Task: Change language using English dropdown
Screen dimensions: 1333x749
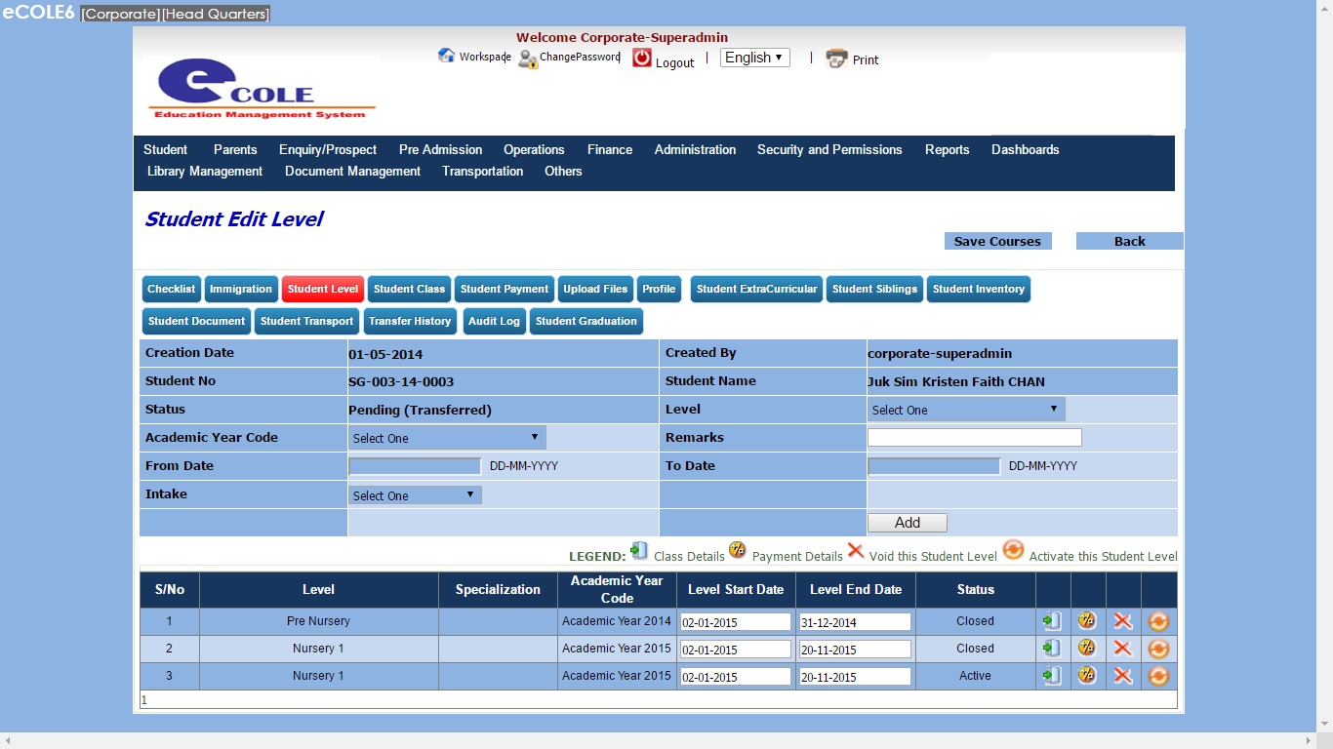Action: [x=754, y=58]
